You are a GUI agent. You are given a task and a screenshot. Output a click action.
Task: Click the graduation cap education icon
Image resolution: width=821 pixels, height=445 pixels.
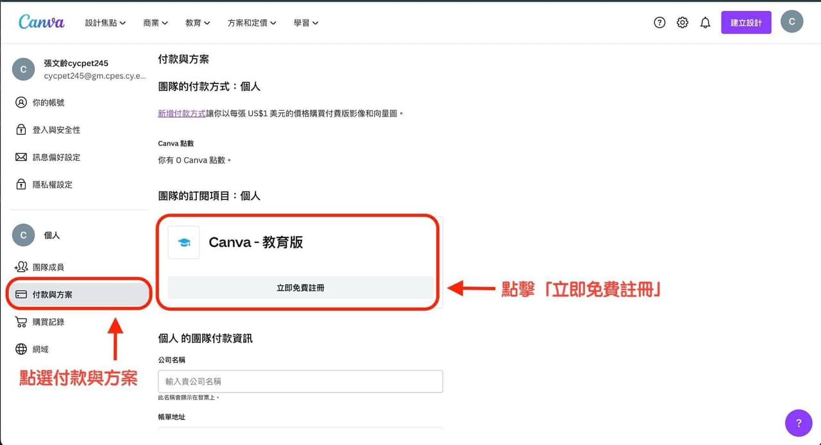coord(184,242)
